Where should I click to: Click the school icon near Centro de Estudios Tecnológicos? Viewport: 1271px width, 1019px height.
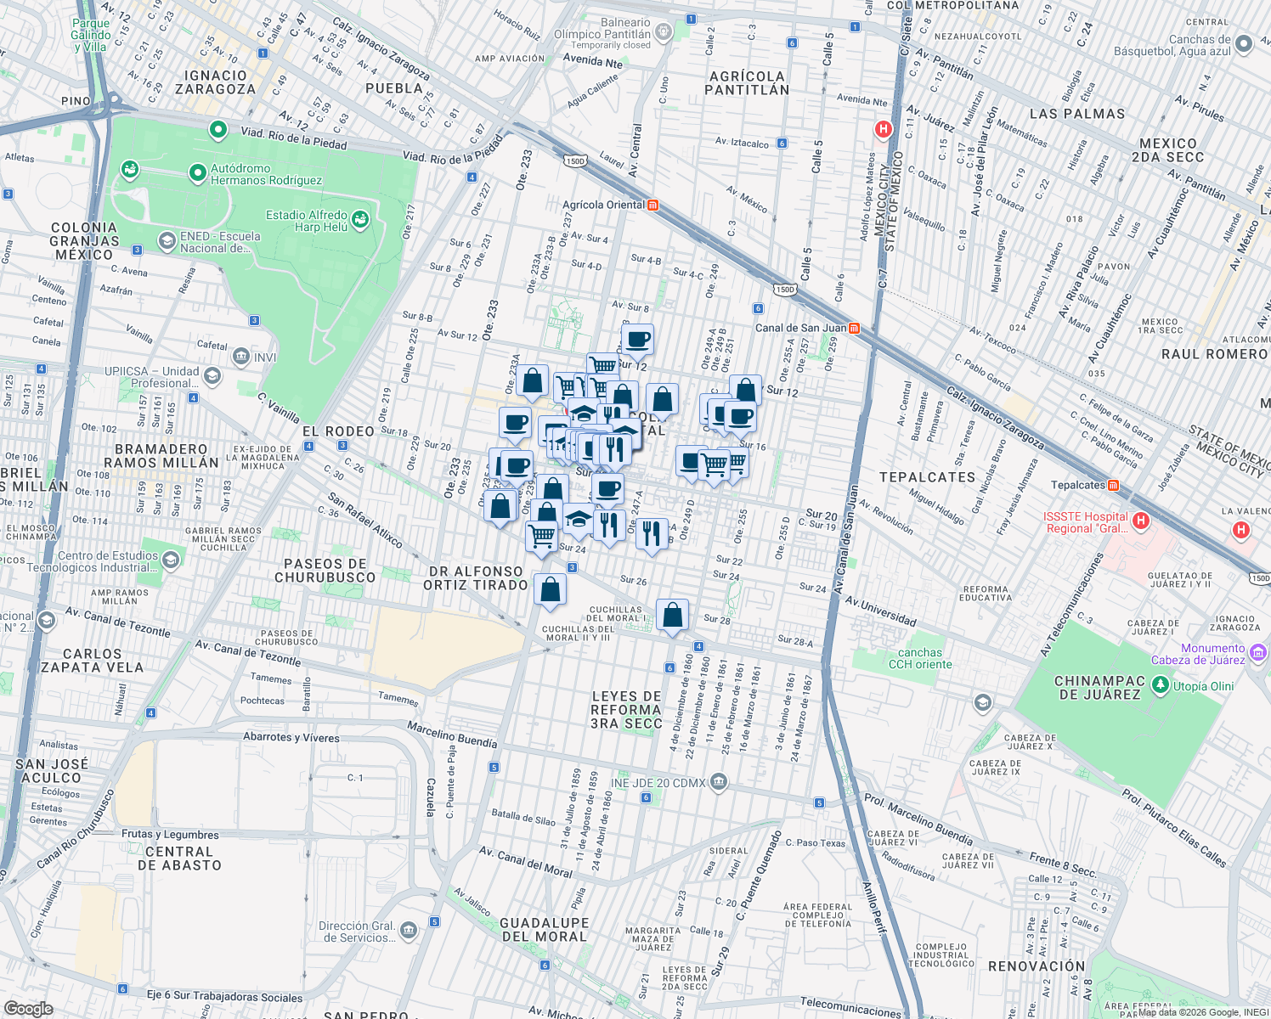coord(170,560)
